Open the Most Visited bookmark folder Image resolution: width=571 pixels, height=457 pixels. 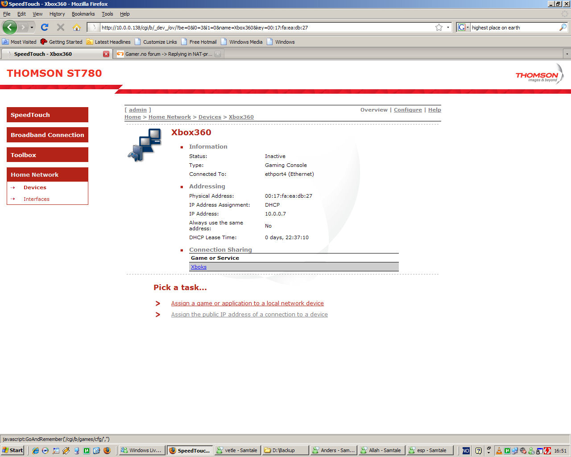click(19, 42)
